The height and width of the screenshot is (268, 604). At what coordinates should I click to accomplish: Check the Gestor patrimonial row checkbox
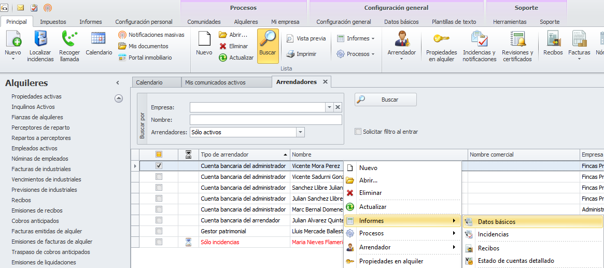[159, 231]
